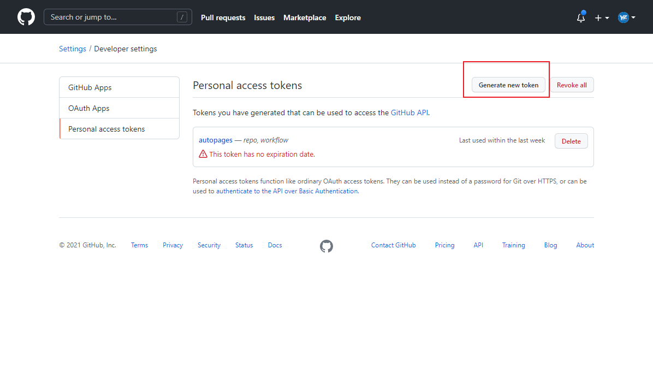Open the GitHub API link
Screen dimensions: 653x379
(409, 113)
